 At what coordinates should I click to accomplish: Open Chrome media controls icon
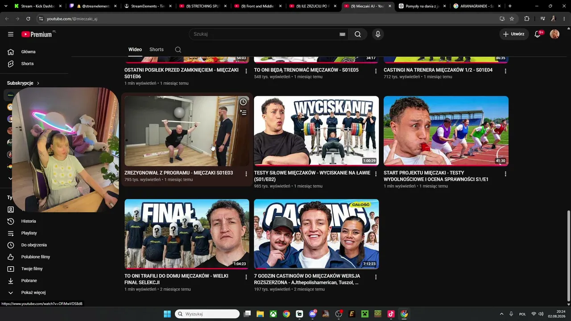542,19
